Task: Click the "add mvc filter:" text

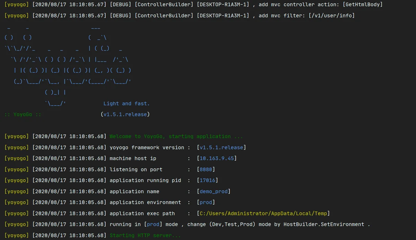Action: click(x=282, y=16)
